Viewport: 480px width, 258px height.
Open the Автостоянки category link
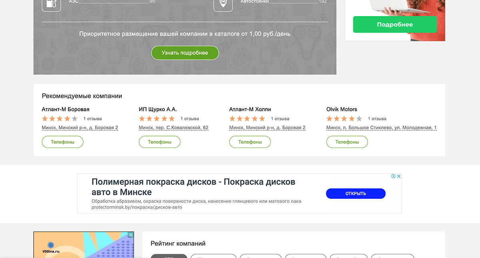click(x=254, y=2)
